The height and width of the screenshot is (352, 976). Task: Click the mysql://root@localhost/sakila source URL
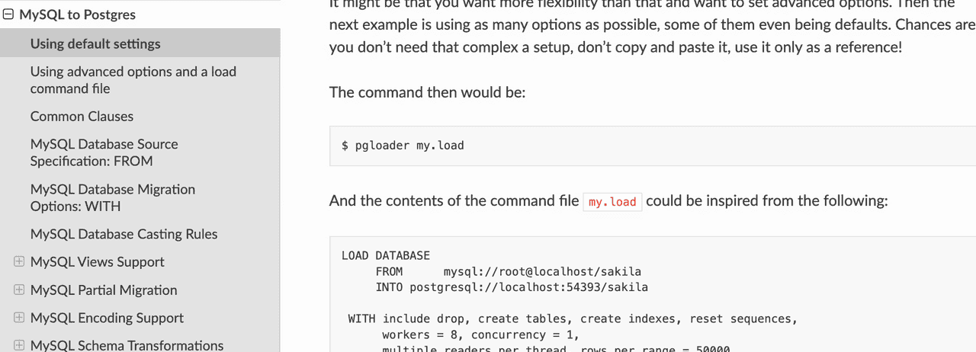pos(542,271)
